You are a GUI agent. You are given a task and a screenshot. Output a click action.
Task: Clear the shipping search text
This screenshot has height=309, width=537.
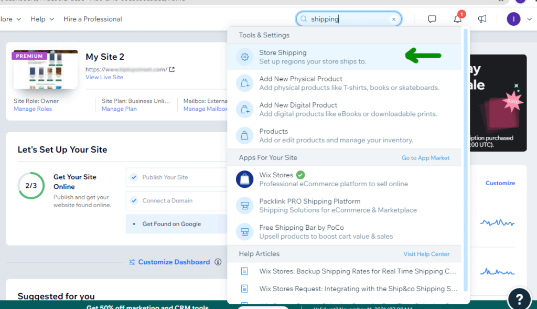(x=393, y=19)
